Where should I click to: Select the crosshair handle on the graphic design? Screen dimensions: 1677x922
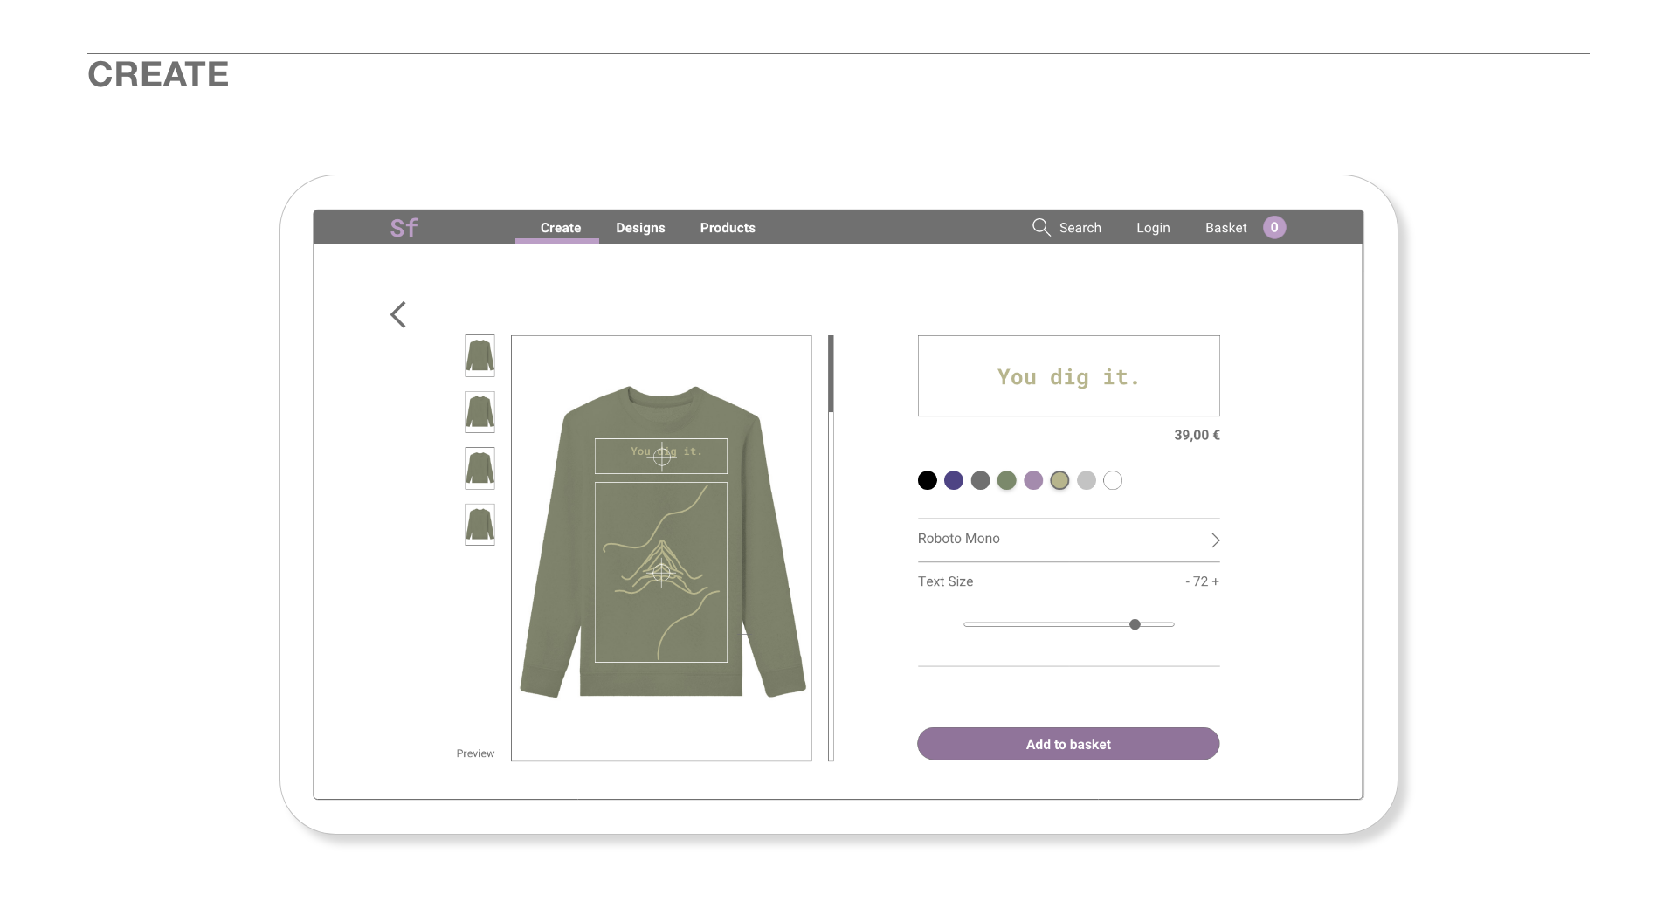pos(662,573)
